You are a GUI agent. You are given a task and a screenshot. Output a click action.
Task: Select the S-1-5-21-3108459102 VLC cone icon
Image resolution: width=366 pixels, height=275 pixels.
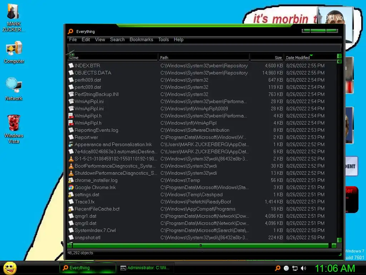coord(71,159)
